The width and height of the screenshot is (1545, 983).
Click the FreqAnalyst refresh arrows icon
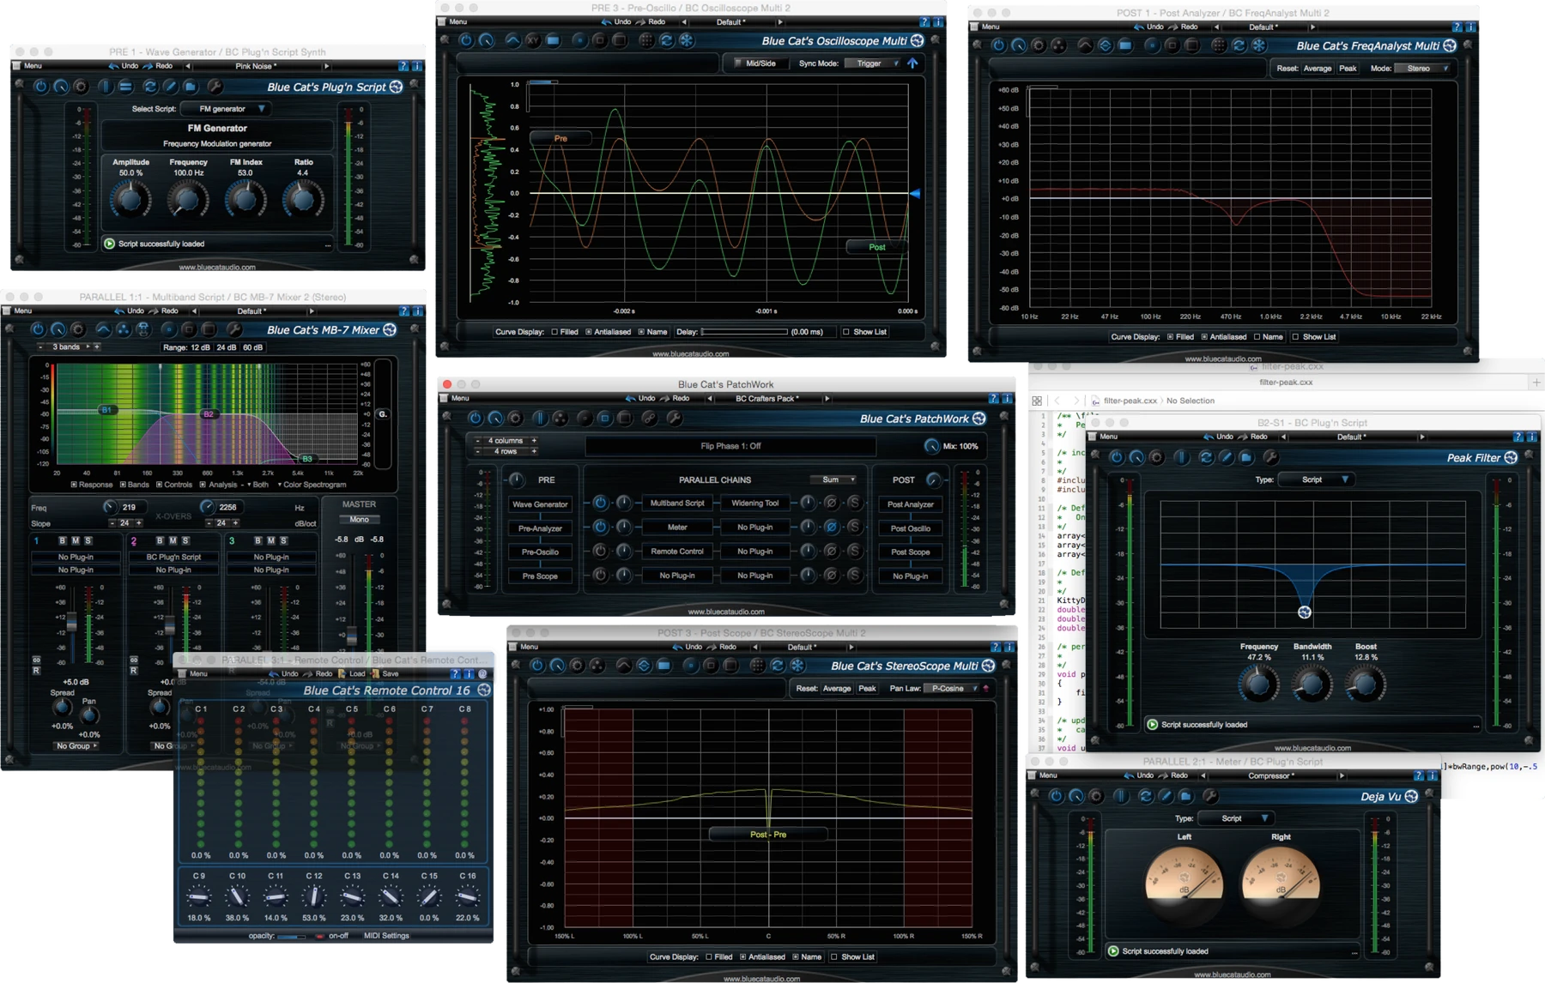pyautogui.click(x=1239, y=45)
